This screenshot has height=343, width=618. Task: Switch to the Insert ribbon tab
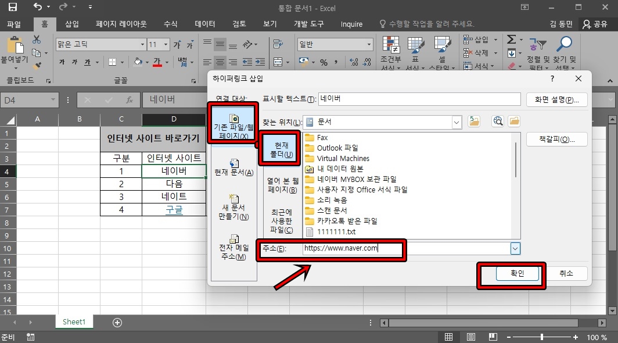(72, 24)
